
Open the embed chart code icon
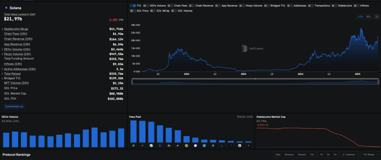[x=377, y=16]
